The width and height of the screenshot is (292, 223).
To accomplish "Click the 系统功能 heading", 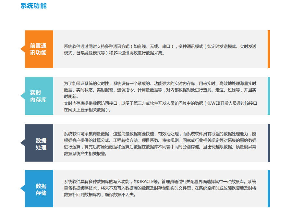I will [x=33, y=6].
